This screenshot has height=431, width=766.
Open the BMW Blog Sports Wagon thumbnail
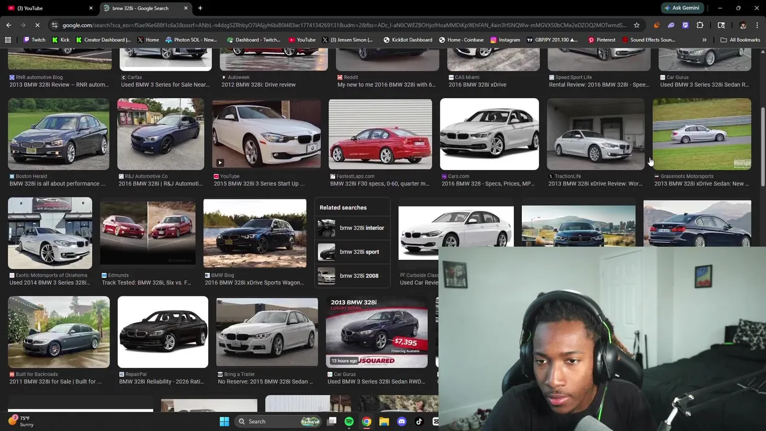point(255,233)
